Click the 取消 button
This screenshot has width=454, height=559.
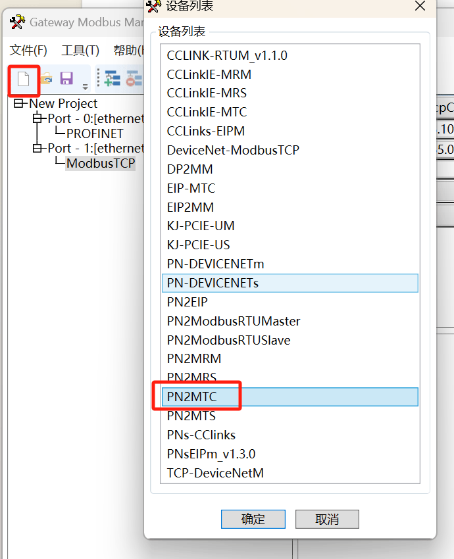tap(327, 519)
